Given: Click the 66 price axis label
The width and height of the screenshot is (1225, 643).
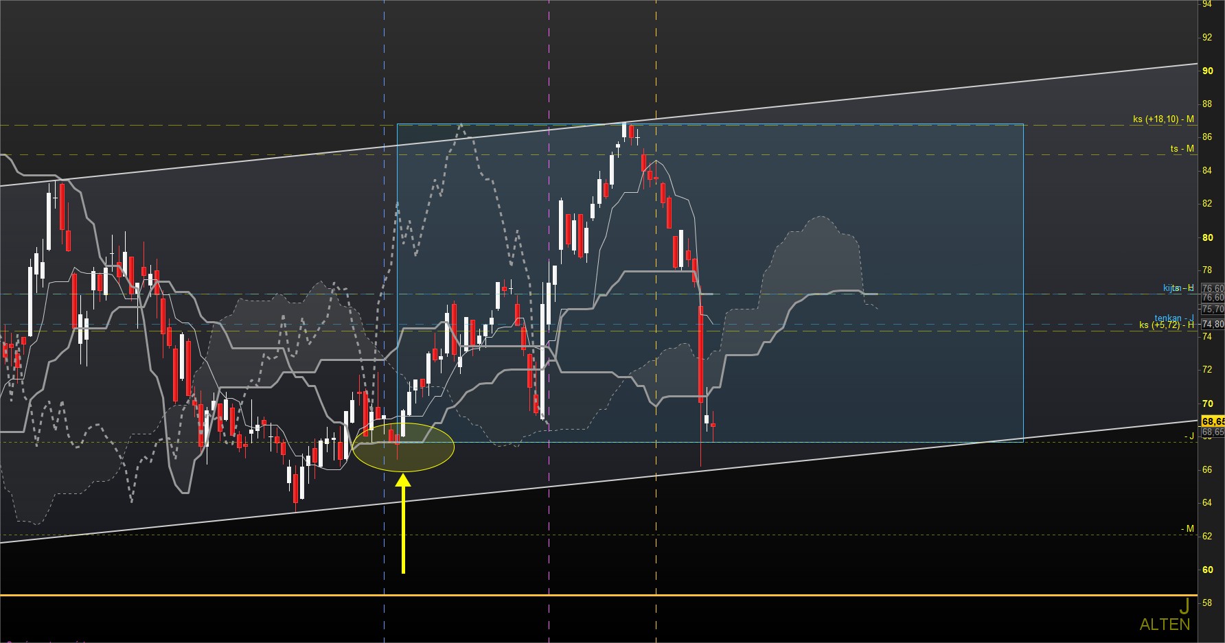Looking at the screenshot, I should [1206, 469].
